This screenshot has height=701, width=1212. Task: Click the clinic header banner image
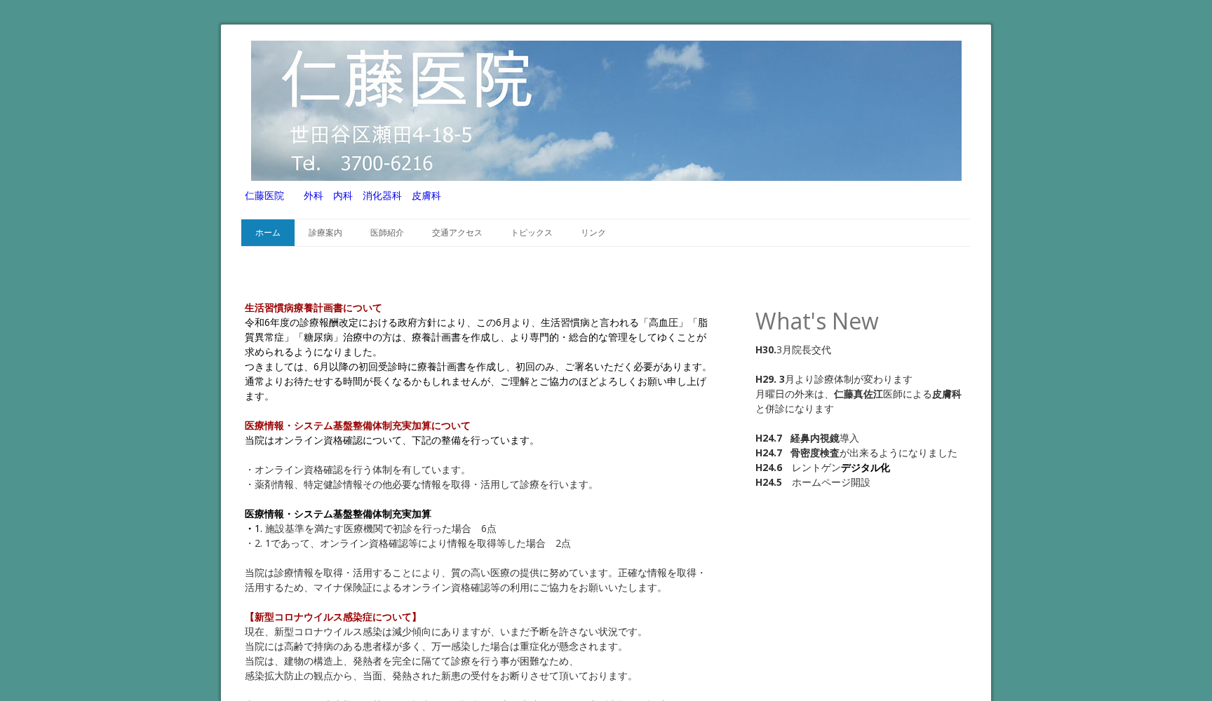coord(606,110)
